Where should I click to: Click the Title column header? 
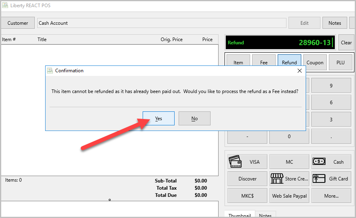pyautogui.click(x=42, y=40)
